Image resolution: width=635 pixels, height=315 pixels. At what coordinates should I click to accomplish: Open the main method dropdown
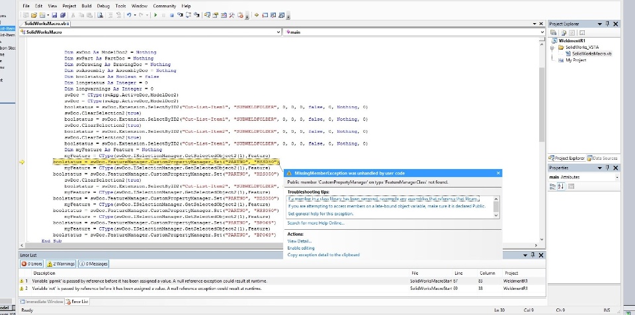(x=542, y=32)
